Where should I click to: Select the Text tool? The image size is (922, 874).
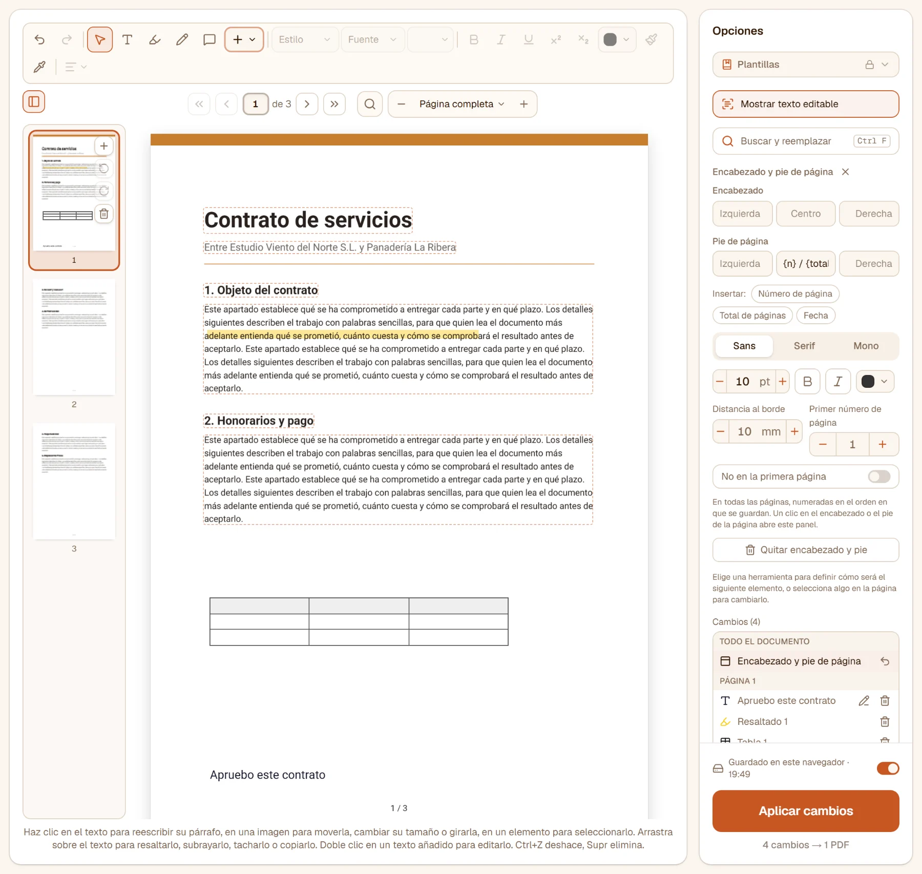128,39
